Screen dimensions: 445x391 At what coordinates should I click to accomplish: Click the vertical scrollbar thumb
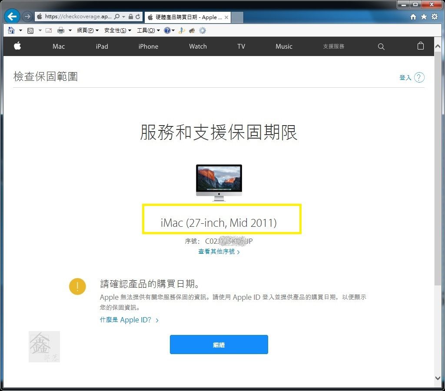pyautogui.click(x=438, y=168)
